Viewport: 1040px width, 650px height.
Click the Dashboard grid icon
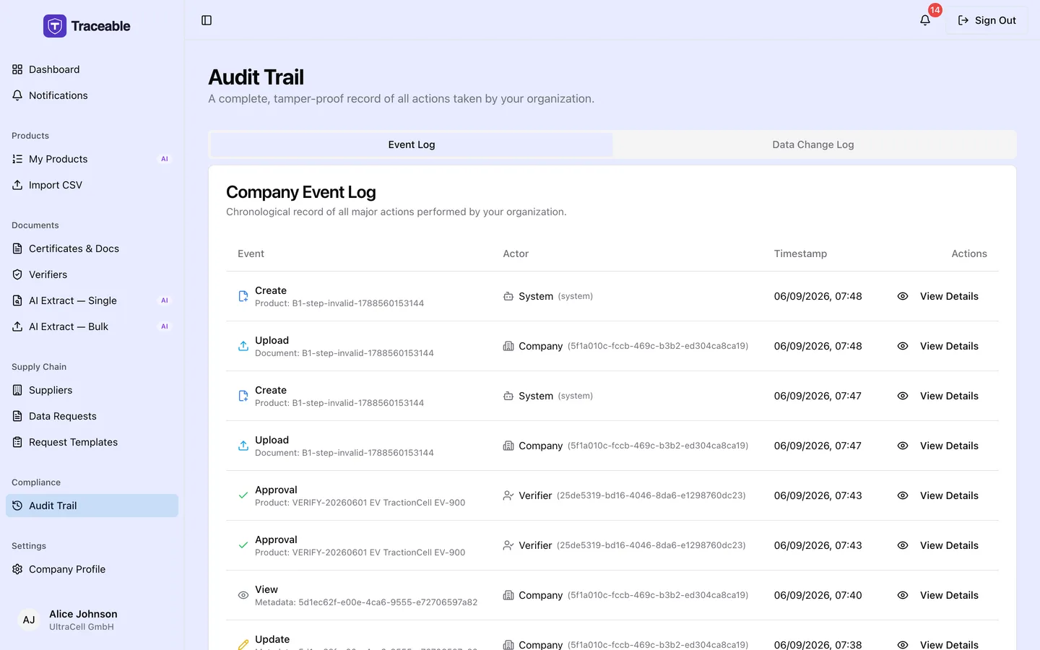tap(17, 69)
